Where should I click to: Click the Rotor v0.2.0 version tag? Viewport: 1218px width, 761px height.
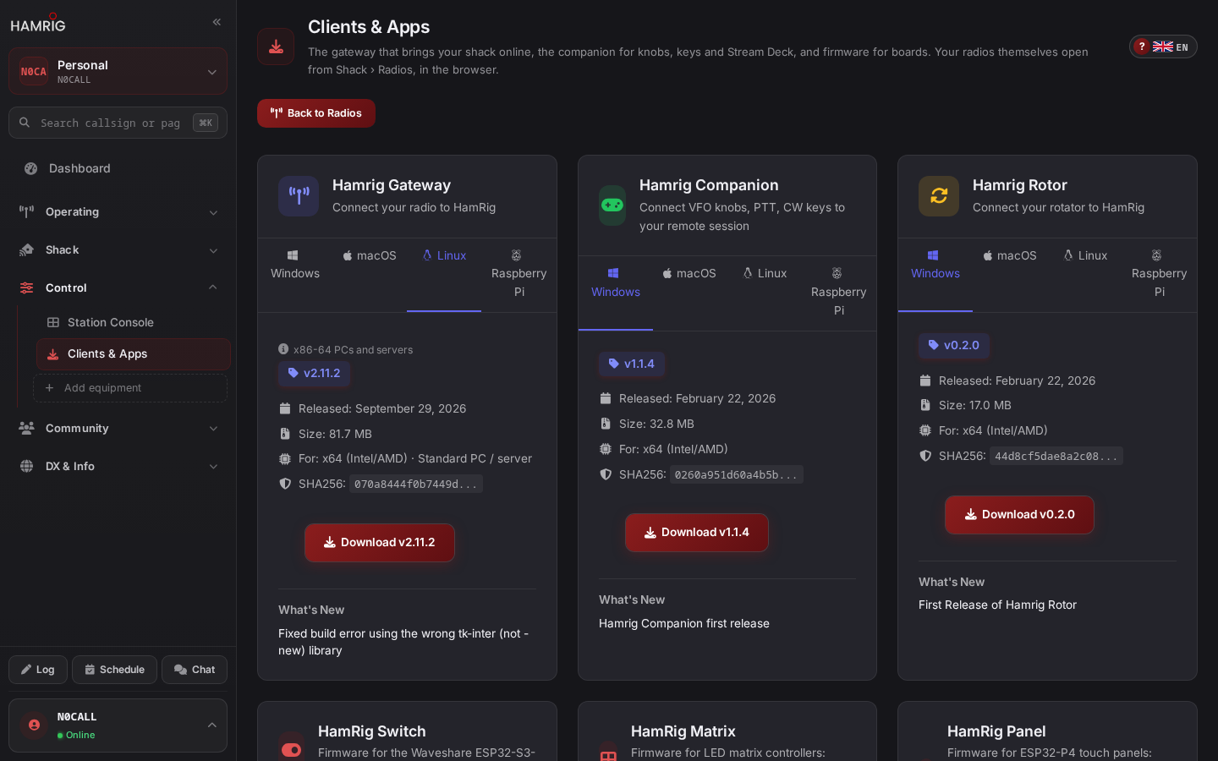(953, 345)
